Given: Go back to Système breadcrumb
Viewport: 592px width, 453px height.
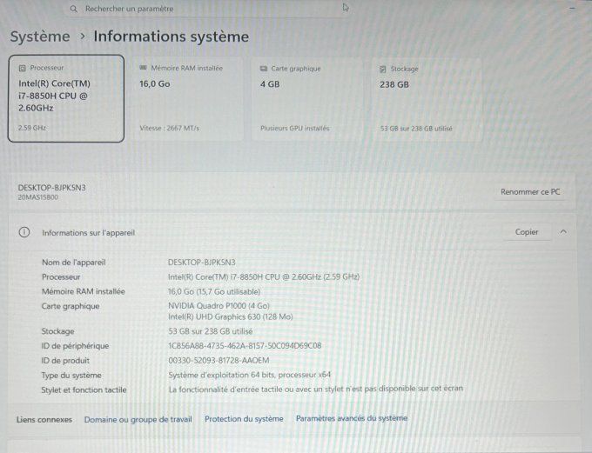Looking at the screenshot, I should [40, 37].
